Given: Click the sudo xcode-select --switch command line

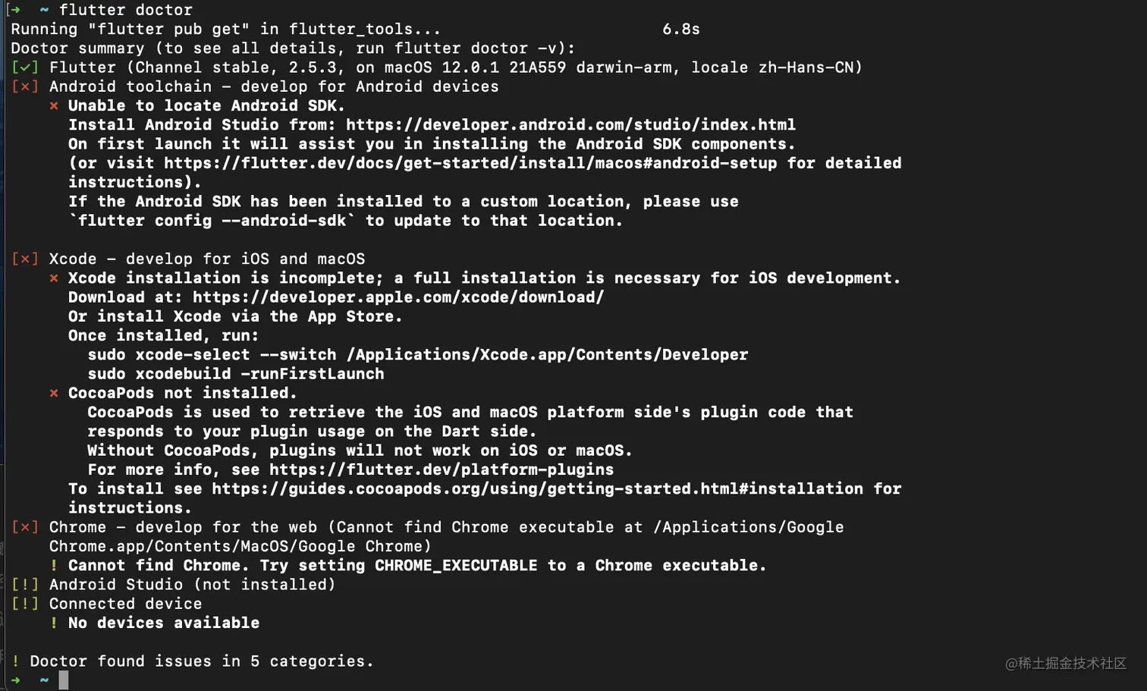Looking at the screenshot, I should tap(418, 354).
